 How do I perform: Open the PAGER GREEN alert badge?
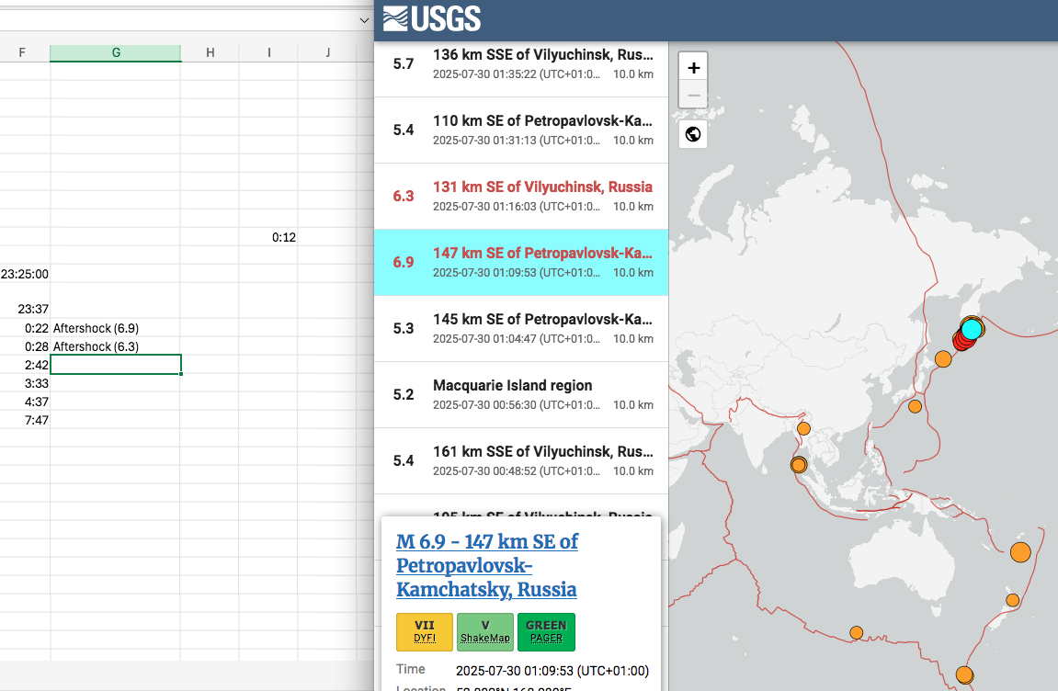pos(546,631)
